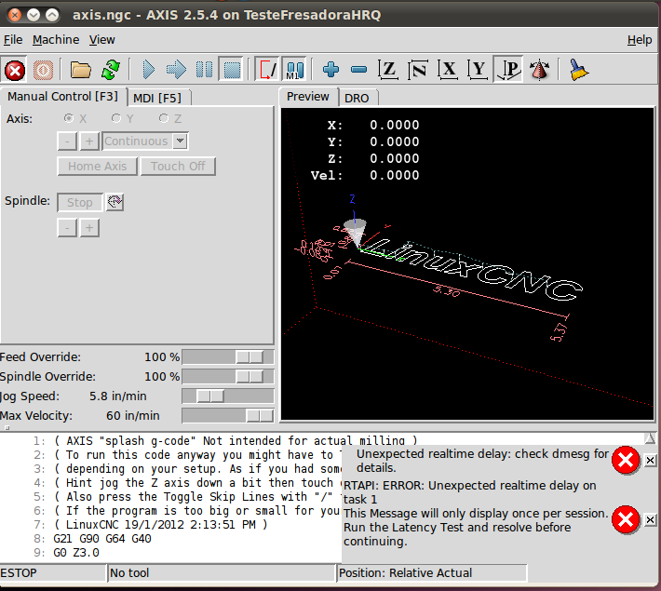
Task: Dismiss the realtime delay dmesg notification
Action: point(650,461)
